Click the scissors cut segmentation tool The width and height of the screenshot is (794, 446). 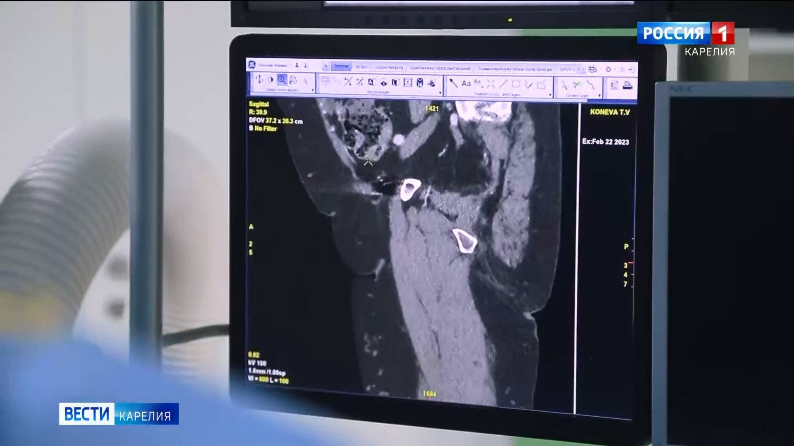pos(576,85)
